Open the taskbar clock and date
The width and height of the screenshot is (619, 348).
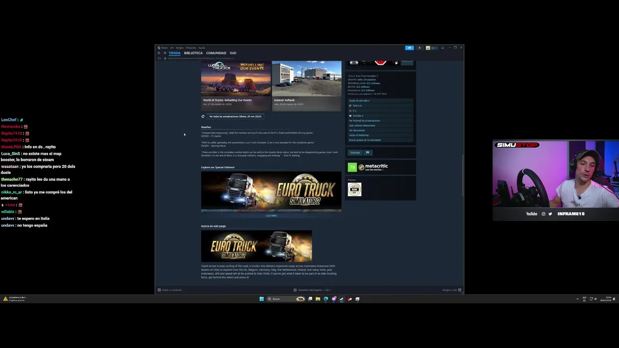[x=606, y=299]
